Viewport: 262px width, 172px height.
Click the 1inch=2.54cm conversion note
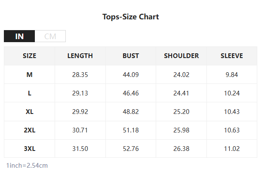pyautogui.click(x=27, y=165)
